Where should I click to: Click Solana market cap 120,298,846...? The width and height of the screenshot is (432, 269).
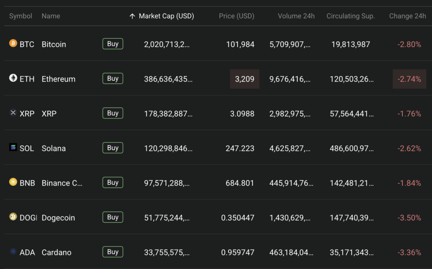pos(168,148)
